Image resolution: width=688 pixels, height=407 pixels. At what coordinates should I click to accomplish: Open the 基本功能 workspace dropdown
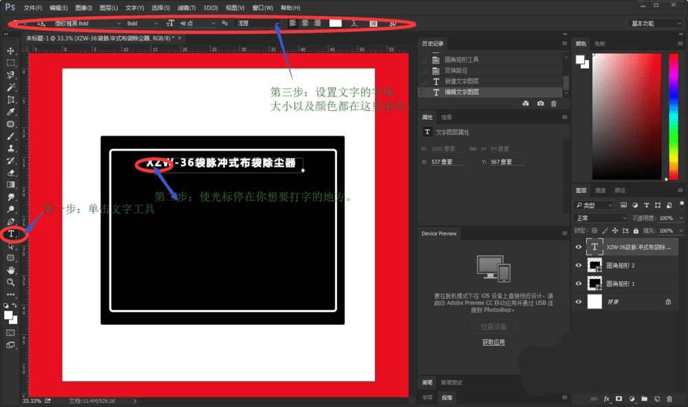(x=656, y=23)
